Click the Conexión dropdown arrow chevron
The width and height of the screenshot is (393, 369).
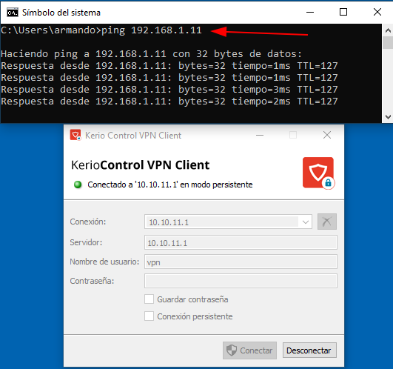tap(305, 222)
